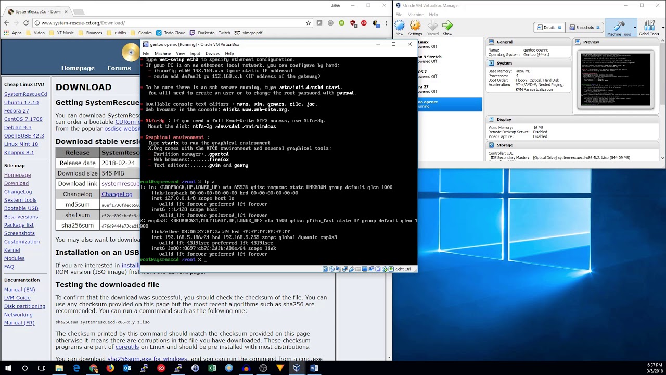Open Machine Tools in VirtualBox Manager
Screen dimensions: 666x375
coord(619,28)
